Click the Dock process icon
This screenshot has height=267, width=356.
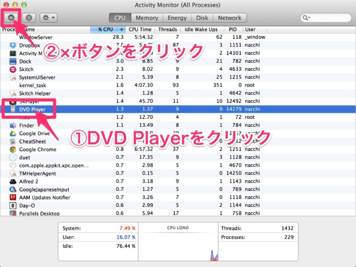(x=13, y=61)
